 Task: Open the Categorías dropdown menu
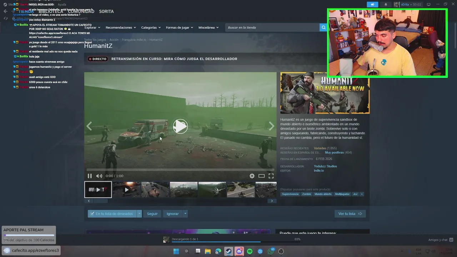tap(151, 27)
